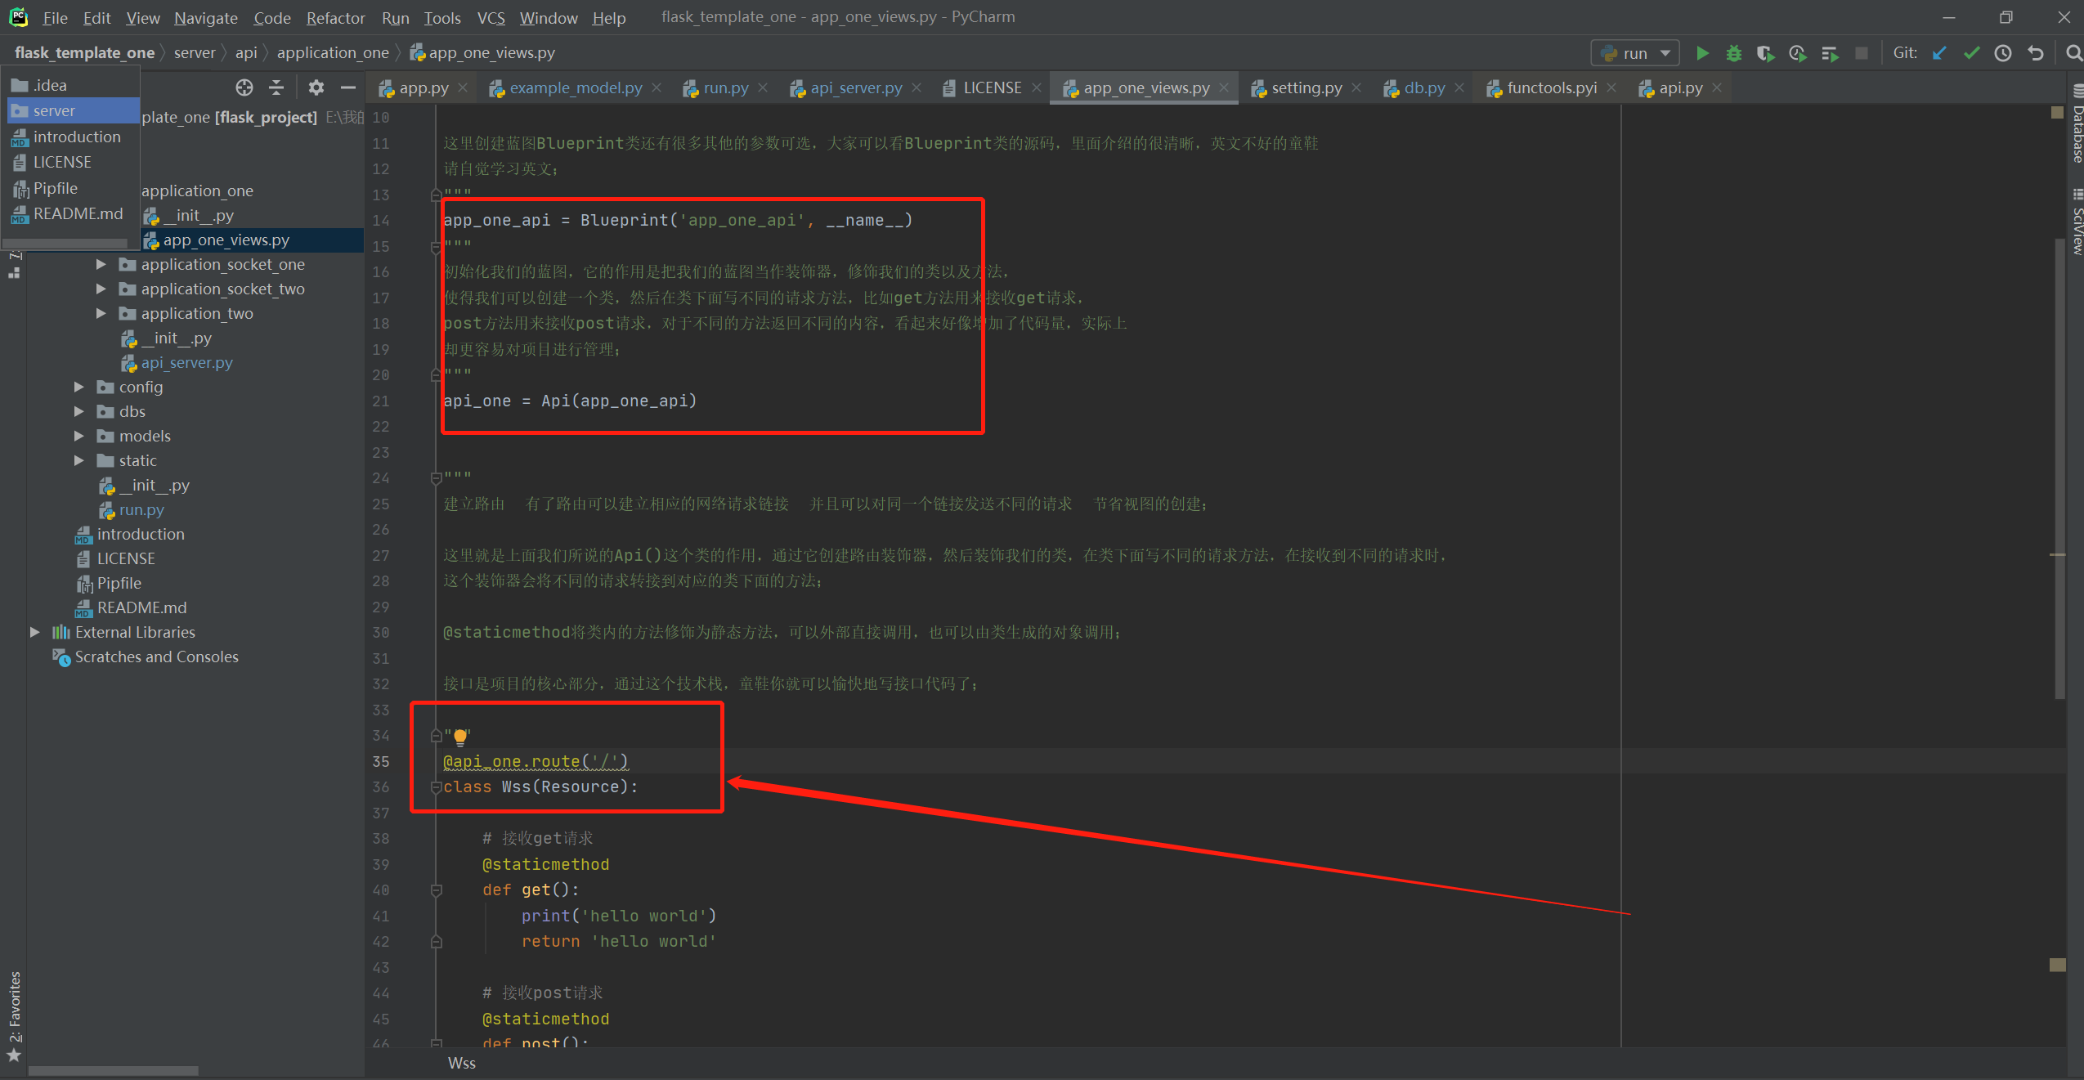This screenshot has width=2084, height=1080.
Task: Expand the application_socket_one folder
Action: click(x=100, y=264)
